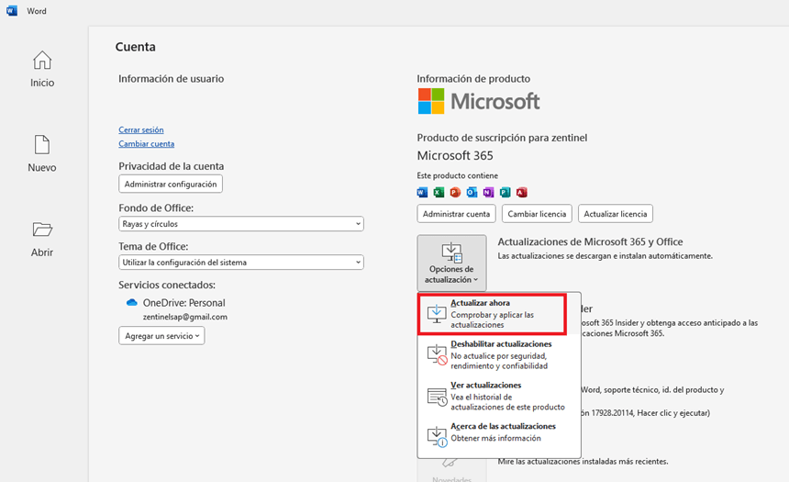Click the Outlook app icon under product contents
The height and width of the screenshot is (482, 789).
[472, 192]
